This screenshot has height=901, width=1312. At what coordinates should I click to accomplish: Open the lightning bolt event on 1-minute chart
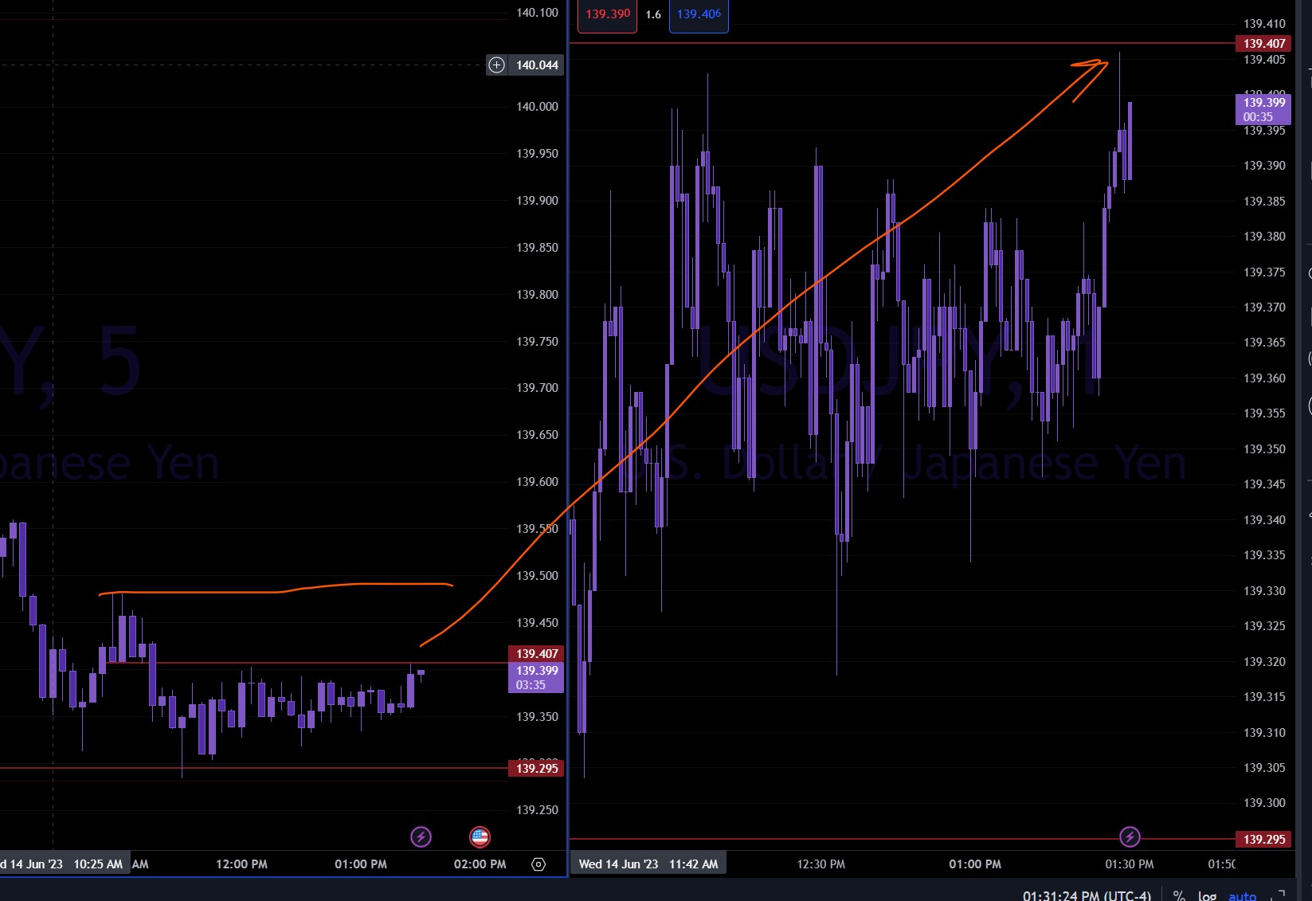click(x=1130, y=836)
